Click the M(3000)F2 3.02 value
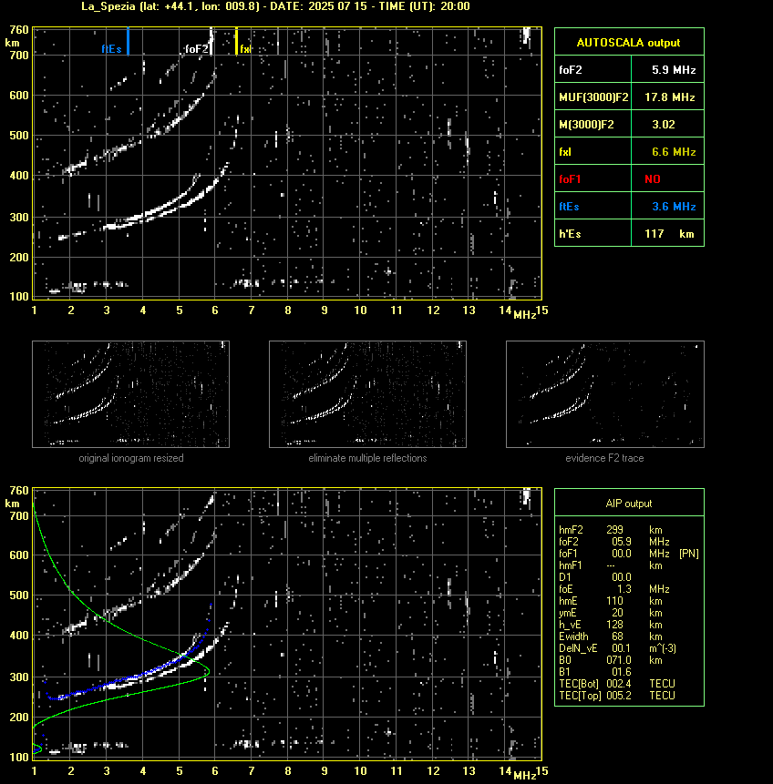Image resolution: width=773 pixels, height=784 pixels. (x=664, y=125)
